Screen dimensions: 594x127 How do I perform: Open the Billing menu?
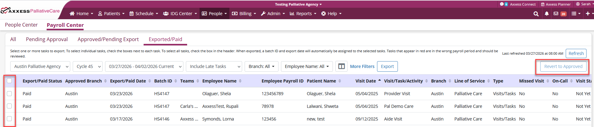pos(244,14)
